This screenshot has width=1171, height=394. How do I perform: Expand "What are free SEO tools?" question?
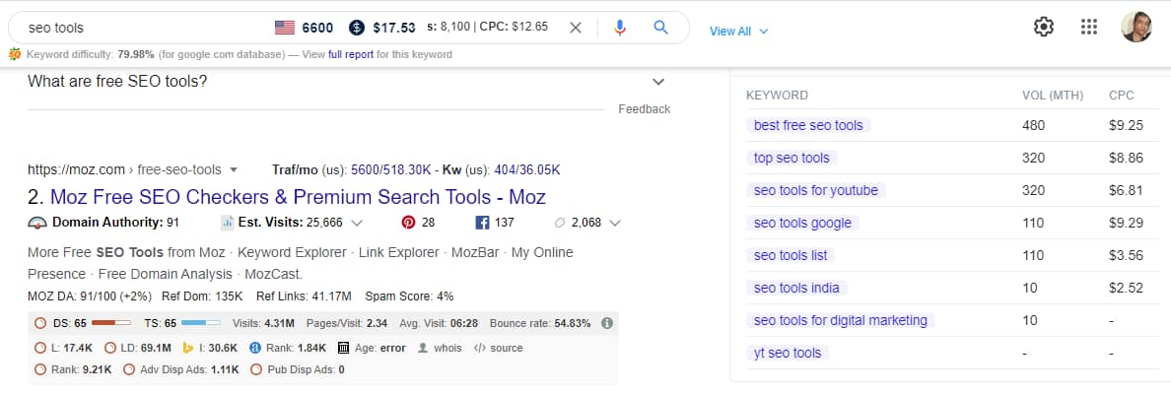(x=658, y=82)
